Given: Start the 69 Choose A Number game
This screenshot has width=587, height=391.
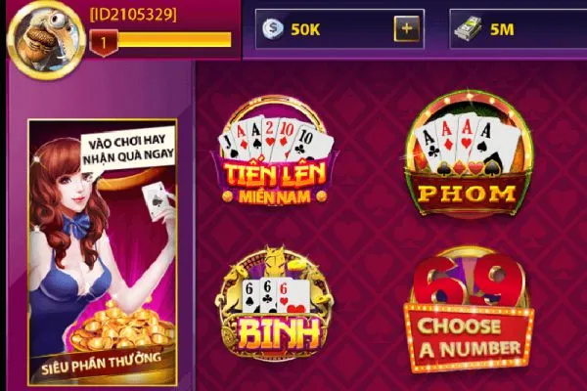Looking at the screenshot, I should coord(468,311).
